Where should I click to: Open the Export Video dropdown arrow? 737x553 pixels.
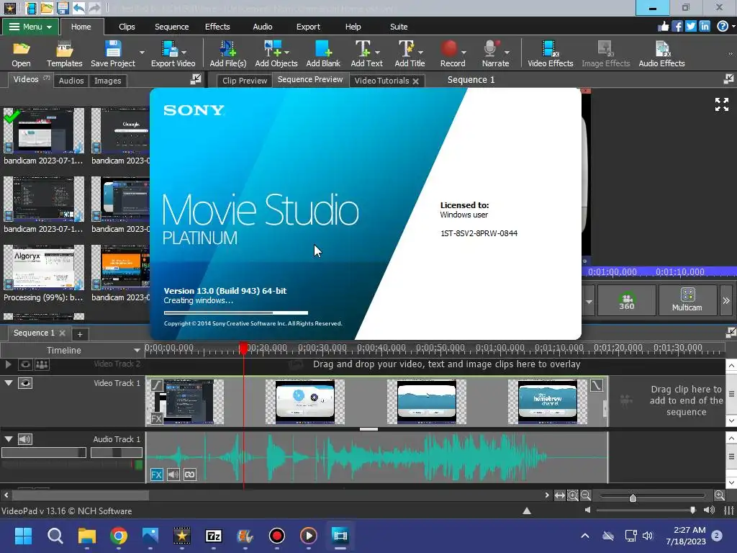(x=184, y=52)
